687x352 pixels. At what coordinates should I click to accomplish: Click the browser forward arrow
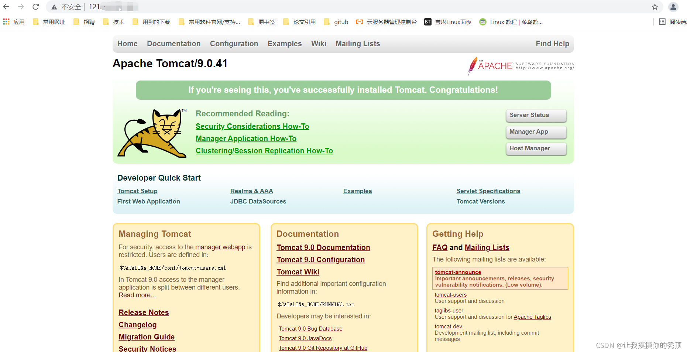pyautogui.click(x=21, y=7)
